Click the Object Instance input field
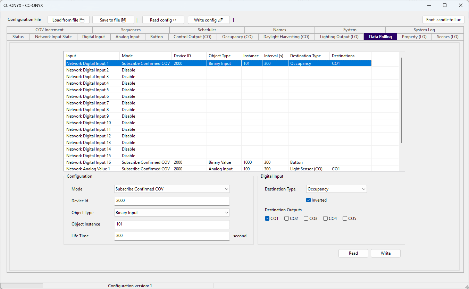Viewport: 469px width, 289px height. (x=172, y=224)
